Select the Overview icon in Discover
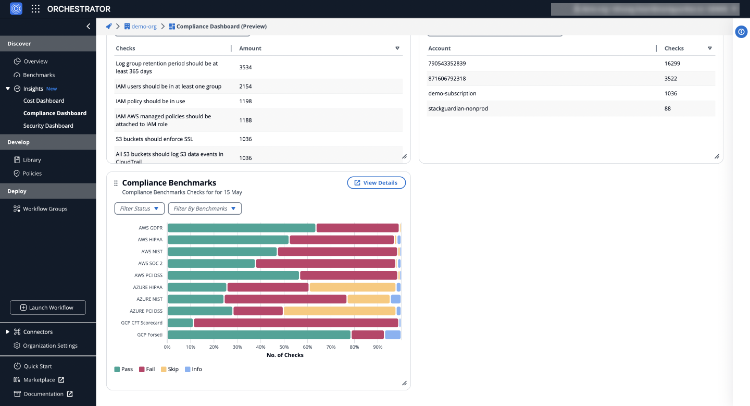750x406 pixels. 16,61
